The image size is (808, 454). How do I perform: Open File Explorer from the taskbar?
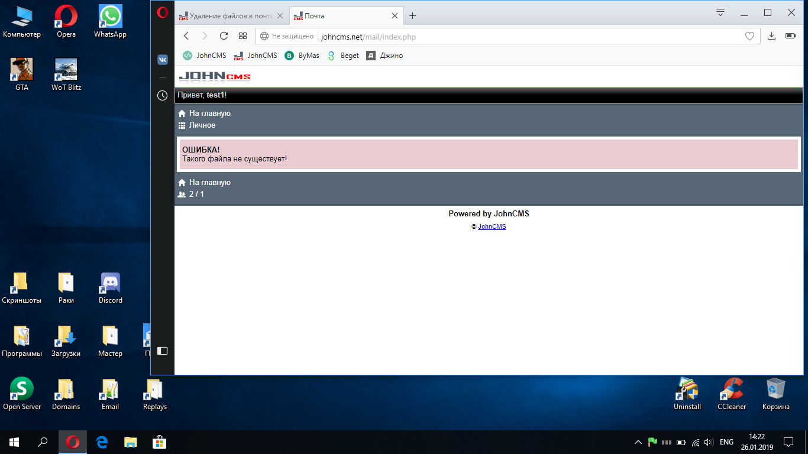coord(130,442)
